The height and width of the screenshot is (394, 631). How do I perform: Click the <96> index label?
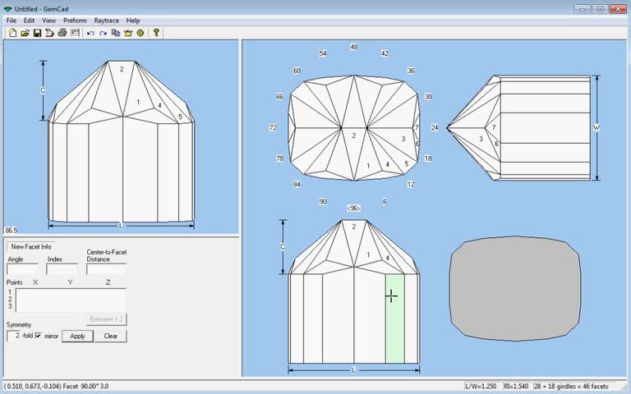354,208
